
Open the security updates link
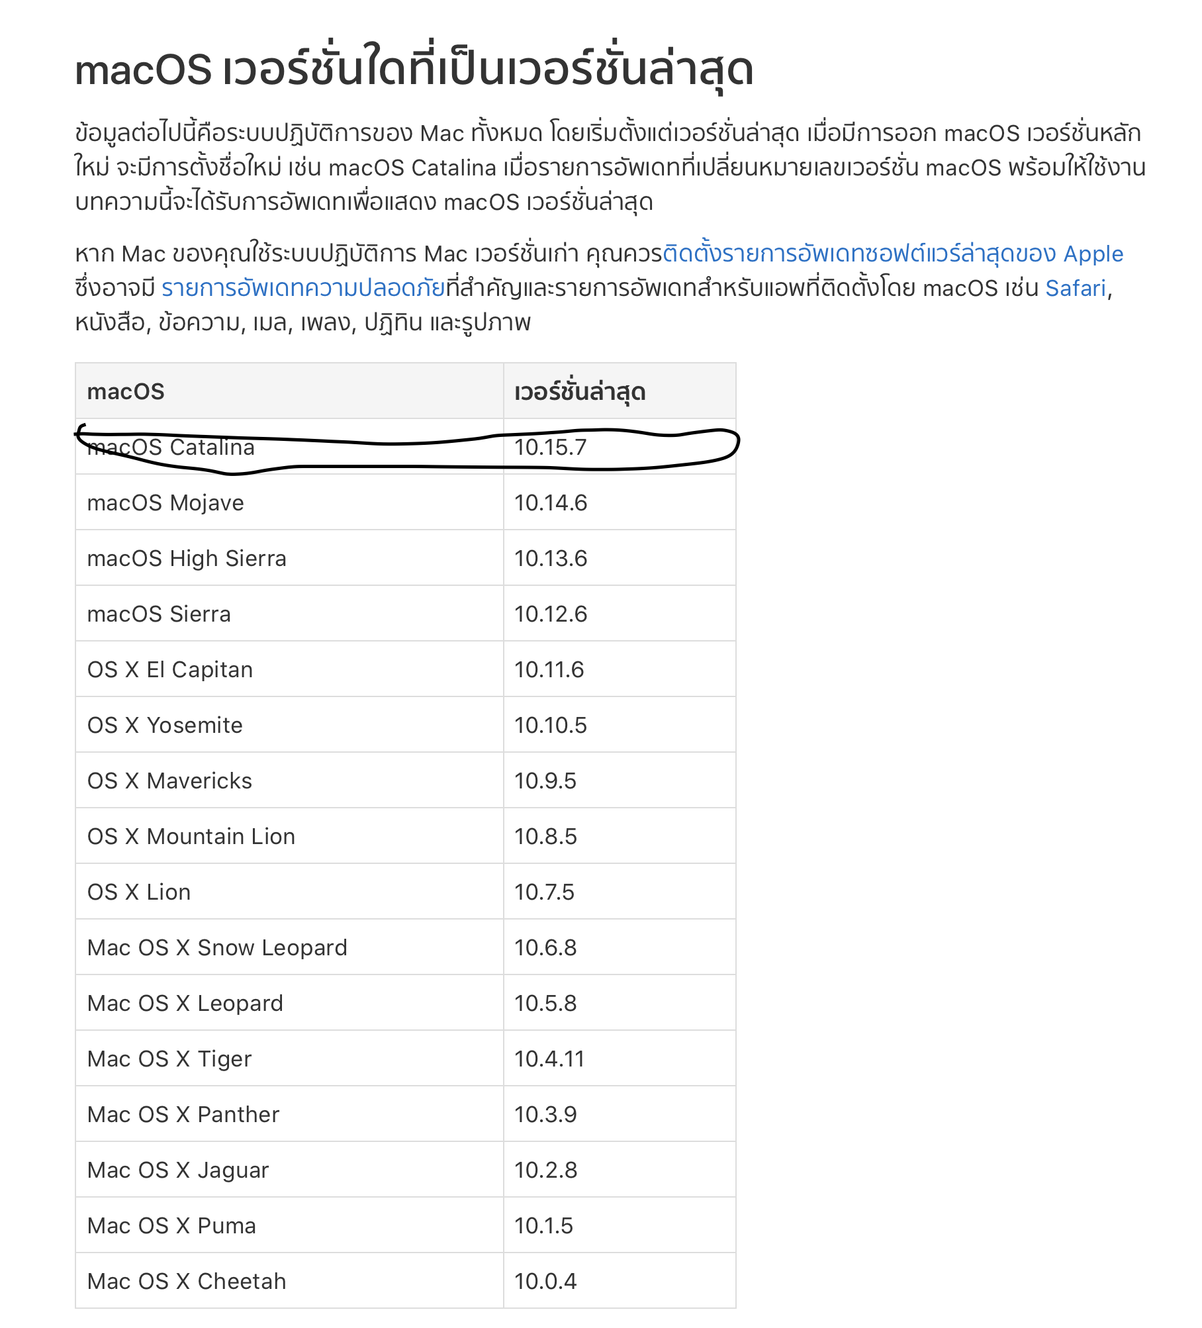[x=303, y=289]
